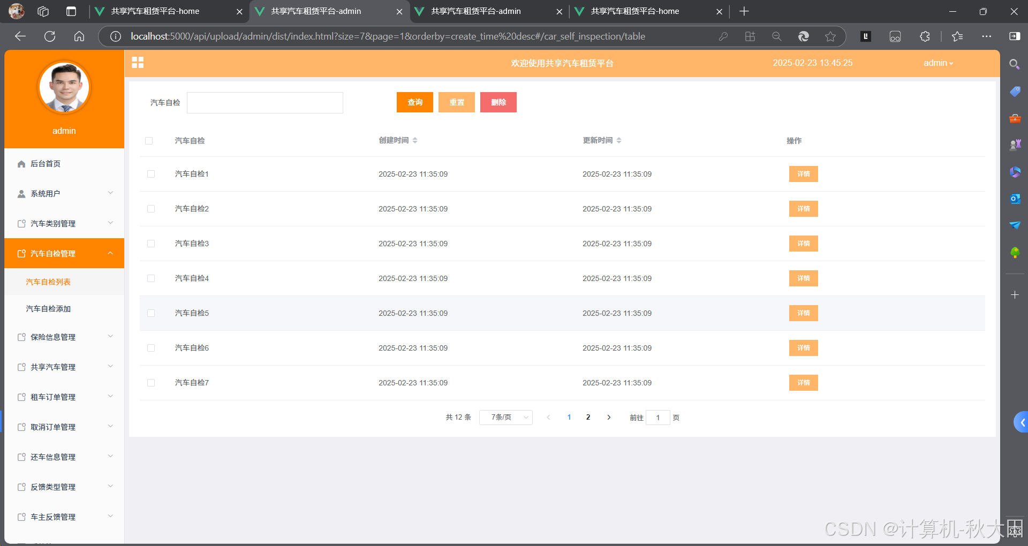Open sidebar tools briefcase icon

[x=1015, y=118]
